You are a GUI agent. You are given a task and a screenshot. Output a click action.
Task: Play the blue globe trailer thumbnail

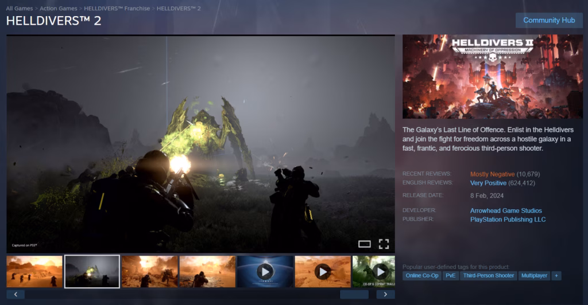265,272
